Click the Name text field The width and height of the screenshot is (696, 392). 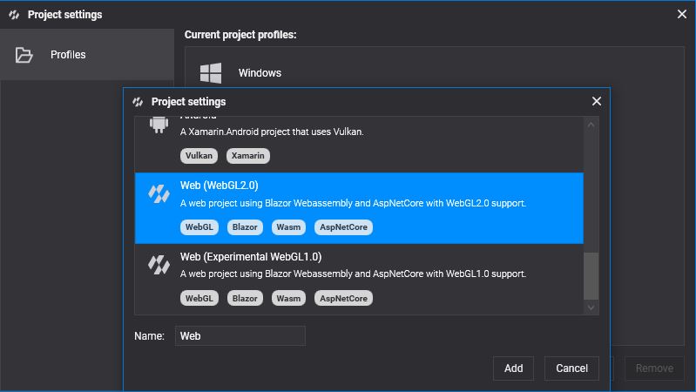click(240, 336)
